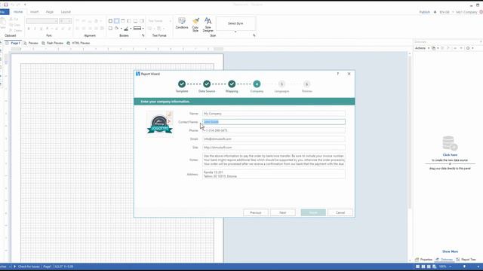Screen dimensions: 483x271
Task: Open the fill color bucket
Action: pos(117,29)
